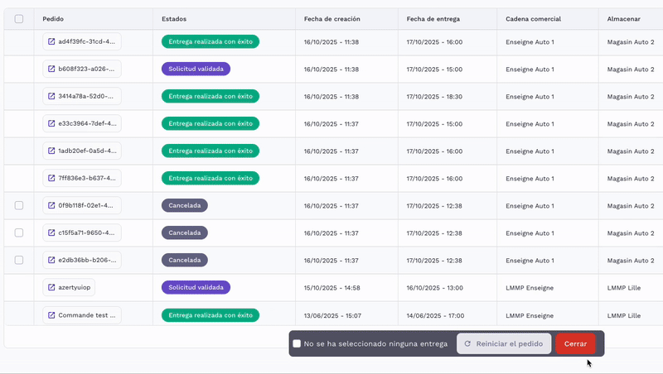The height and width of the screenshot is (374, 663).
Task: Click the refresh icon in Reiniciar el pedido
Action: click(x=467, y=343)
